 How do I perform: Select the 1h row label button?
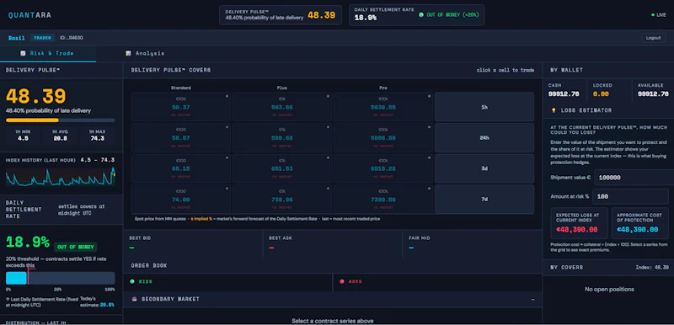click(484, 107)
